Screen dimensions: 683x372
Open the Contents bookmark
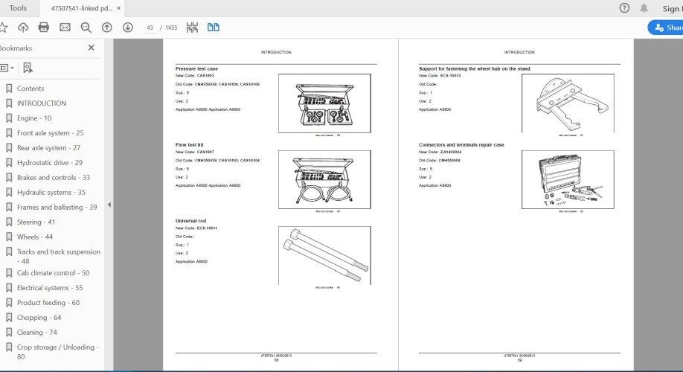[x=31, y=89]
